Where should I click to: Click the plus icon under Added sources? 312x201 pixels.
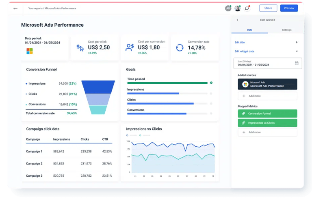(x=244, y=96)
